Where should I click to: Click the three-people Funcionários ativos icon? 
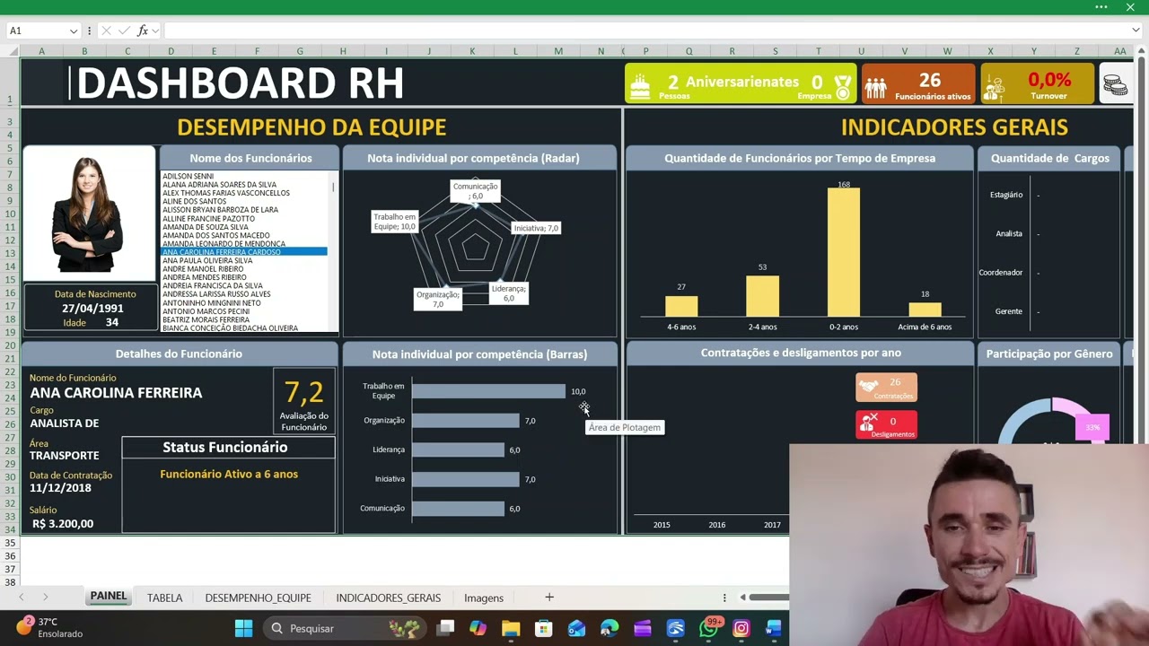876,87
